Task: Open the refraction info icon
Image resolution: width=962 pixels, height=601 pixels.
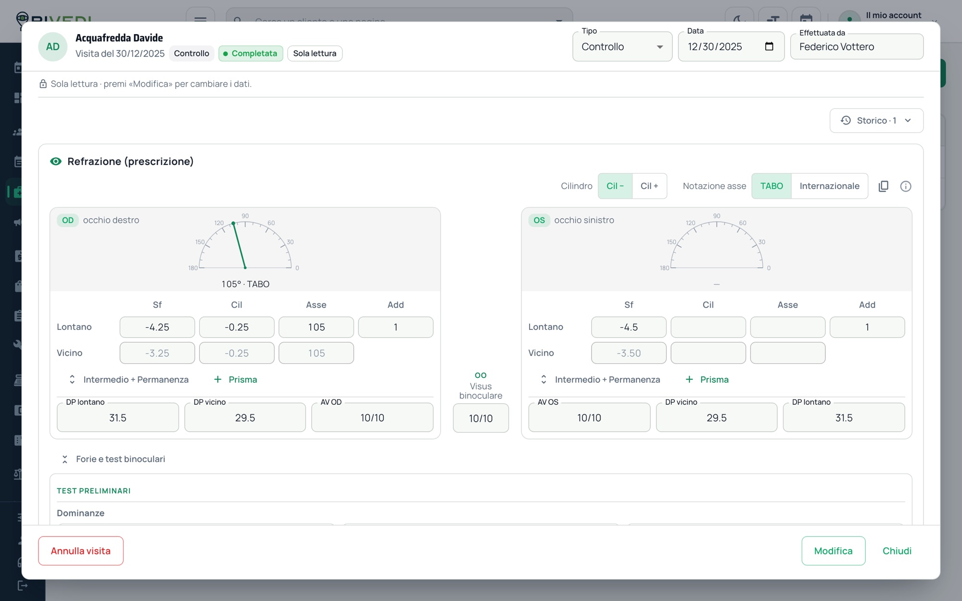Action: [x=905, y=186]
